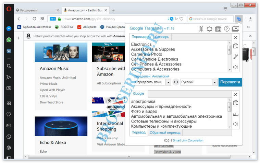Switch to the Словарь tab
260x163 pixels.
coord(162,37)
